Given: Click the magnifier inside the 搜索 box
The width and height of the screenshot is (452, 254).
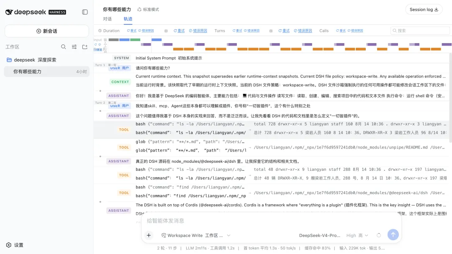Looking at the screenshot, I should (x=395, y=31).
